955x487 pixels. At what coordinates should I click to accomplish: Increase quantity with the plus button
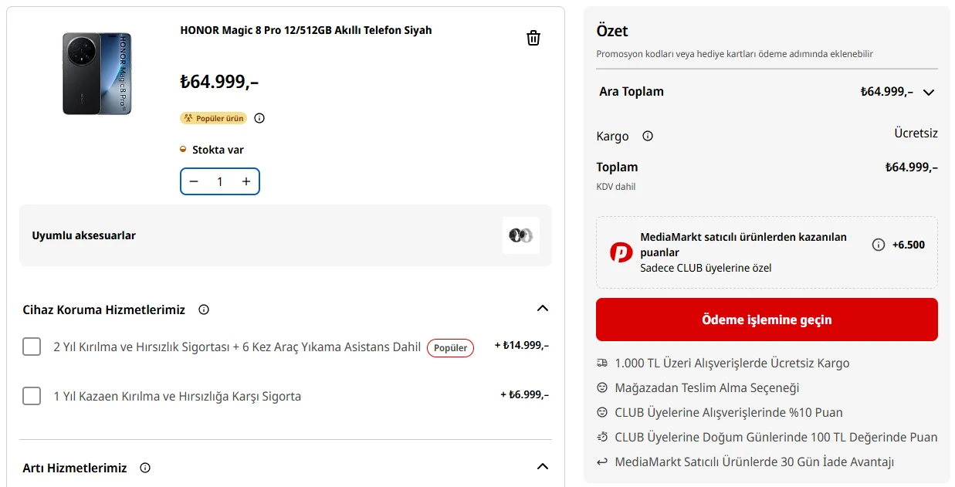(246, 181)
